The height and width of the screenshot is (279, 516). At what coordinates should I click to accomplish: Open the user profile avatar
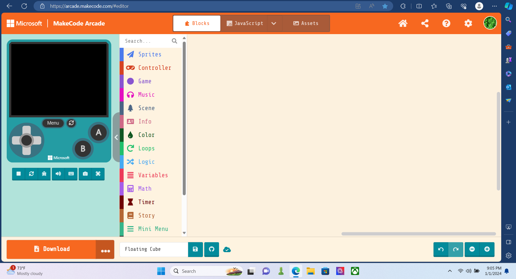tap(490, 23)
